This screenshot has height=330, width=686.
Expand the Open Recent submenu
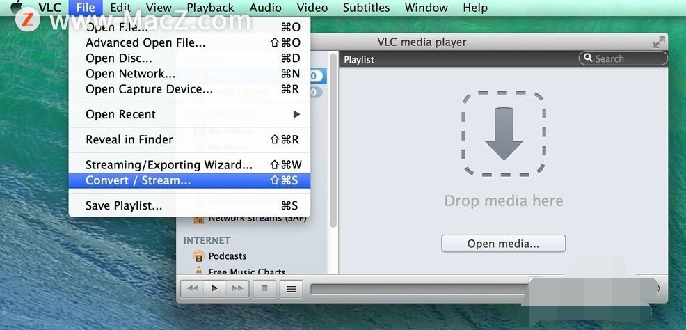tap(189, 114)
